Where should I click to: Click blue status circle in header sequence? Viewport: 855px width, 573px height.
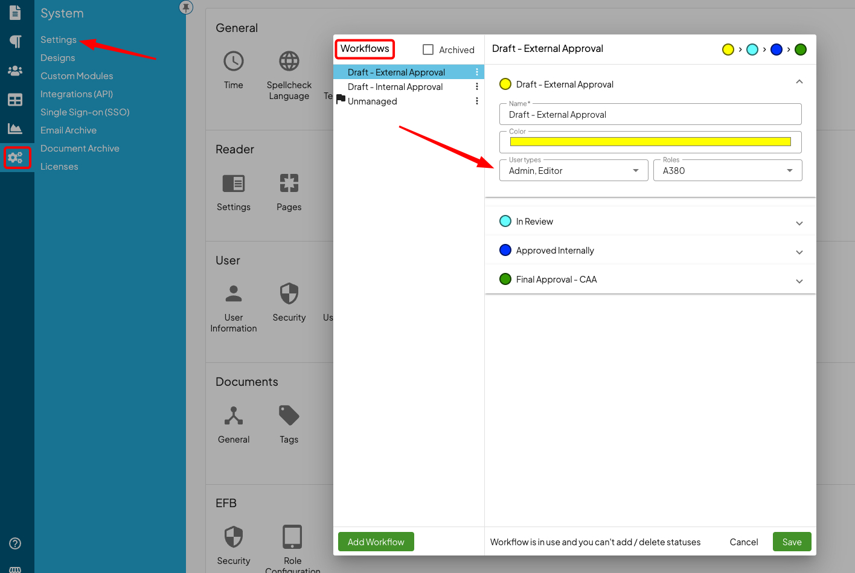[777, 50]
